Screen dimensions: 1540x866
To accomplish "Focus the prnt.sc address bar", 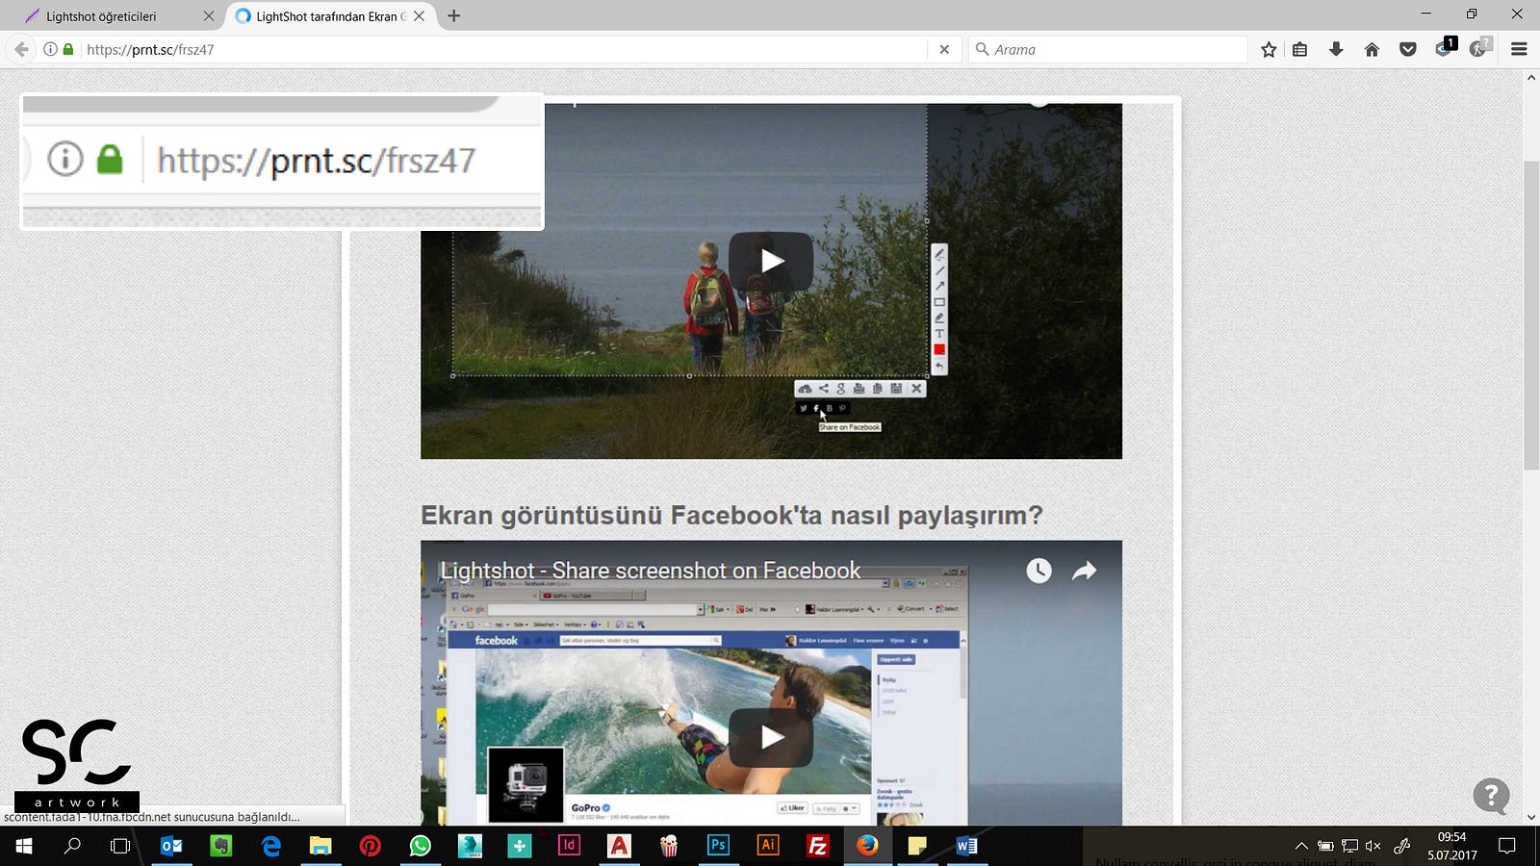I will click(505, 49).
